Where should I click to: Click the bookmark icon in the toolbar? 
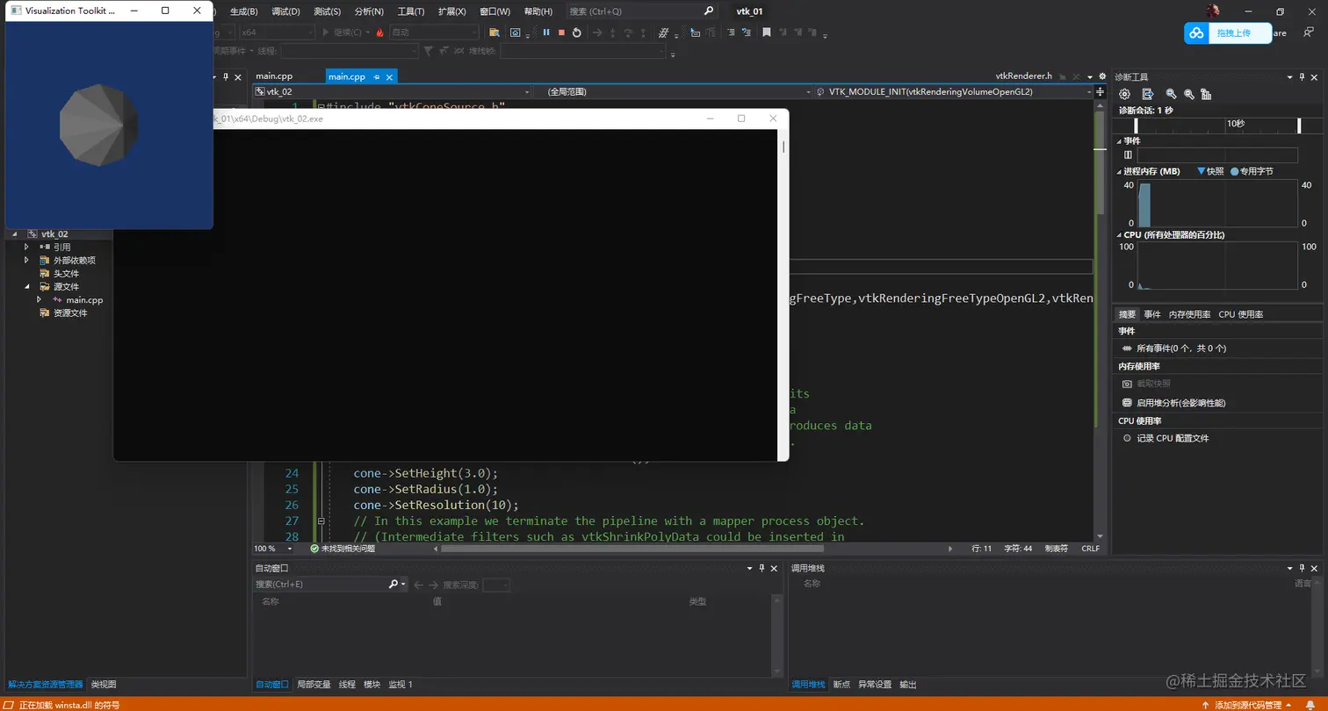767,32
